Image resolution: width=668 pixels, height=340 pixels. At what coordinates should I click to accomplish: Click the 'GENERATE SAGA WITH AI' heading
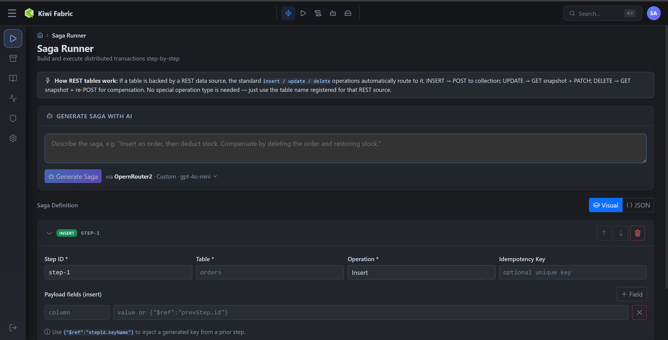pos(94,116)
